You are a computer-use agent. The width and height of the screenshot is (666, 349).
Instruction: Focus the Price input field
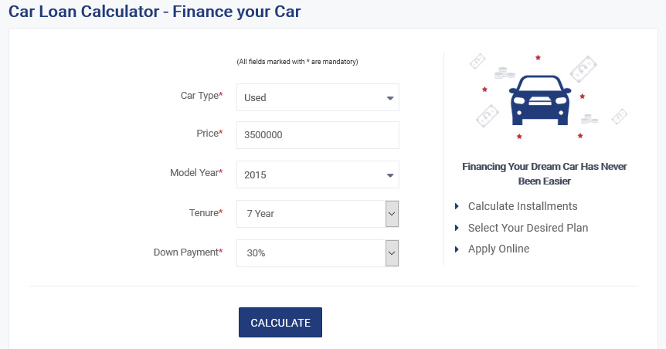click(x=318, y=135)
